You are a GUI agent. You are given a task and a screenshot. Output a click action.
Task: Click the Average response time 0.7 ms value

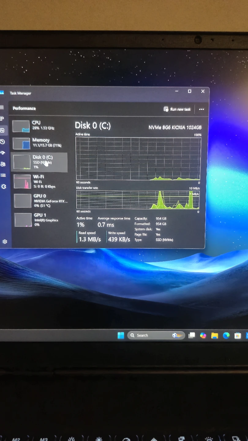click(106, 225)
